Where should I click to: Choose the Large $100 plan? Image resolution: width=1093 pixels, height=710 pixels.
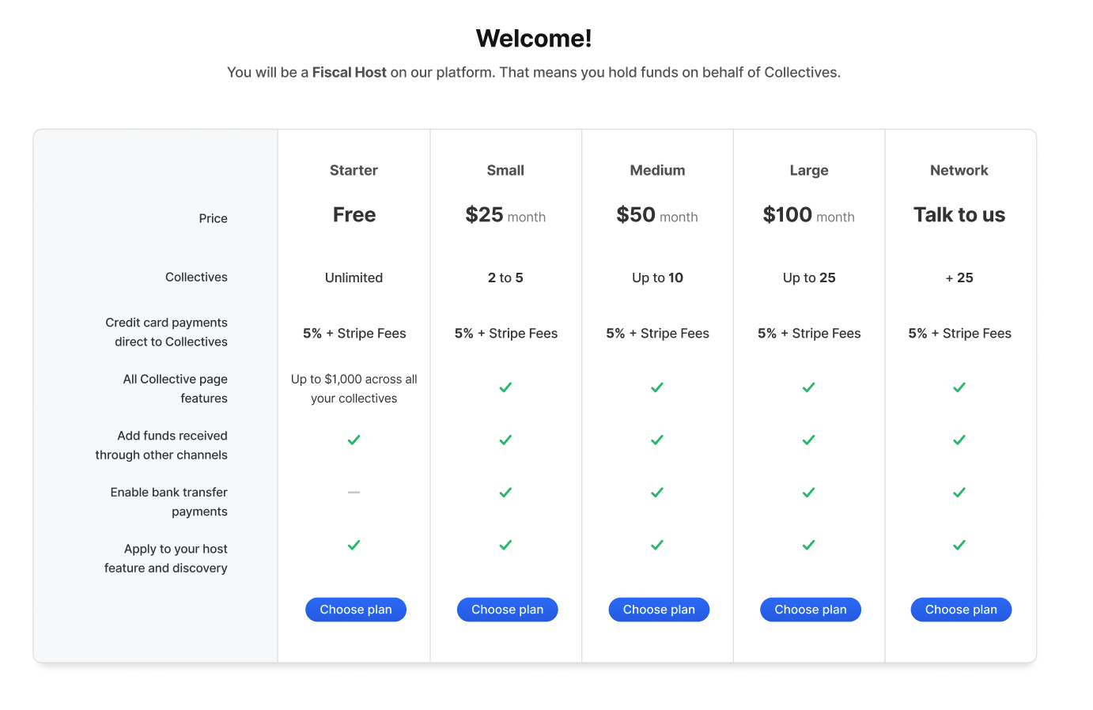811,610
